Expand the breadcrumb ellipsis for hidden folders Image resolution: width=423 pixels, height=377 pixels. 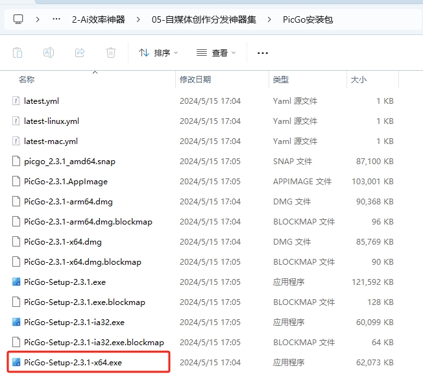click(x=56, y=19)
